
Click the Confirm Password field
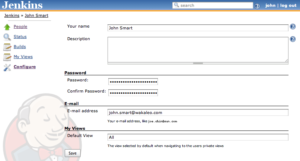tap(133, 93)
